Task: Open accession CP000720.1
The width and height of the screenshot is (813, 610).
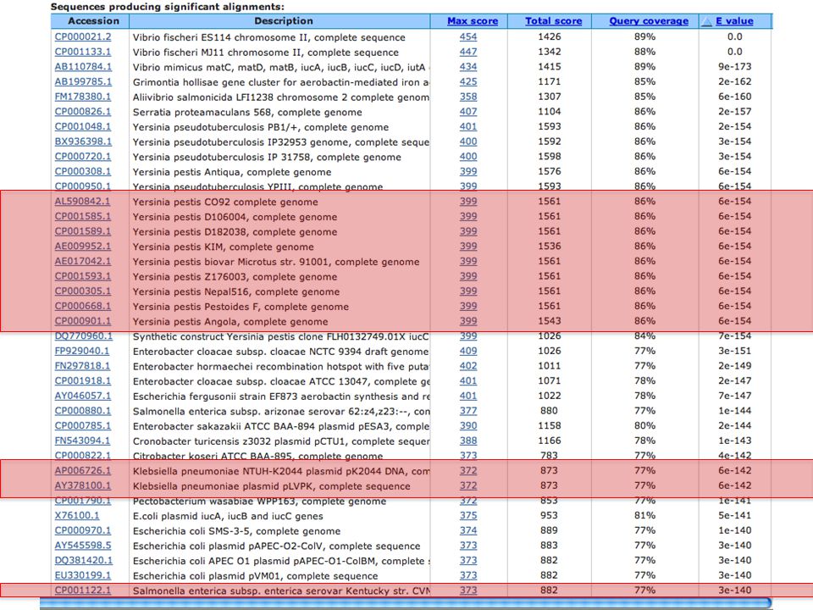Action: pos(83,157)
